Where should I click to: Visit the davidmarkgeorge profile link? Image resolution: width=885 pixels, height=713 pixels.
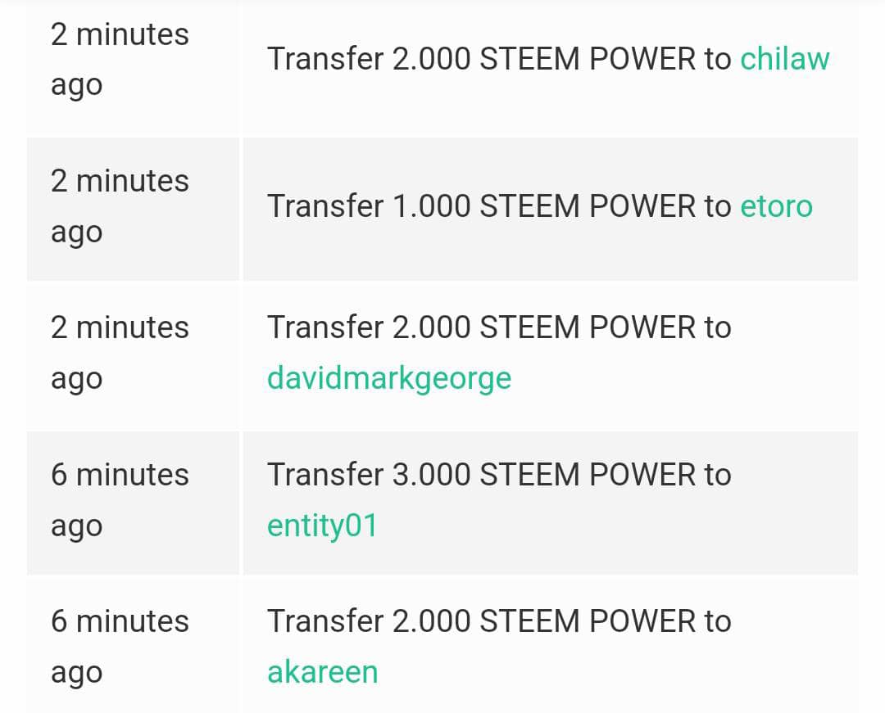(389, 377)
